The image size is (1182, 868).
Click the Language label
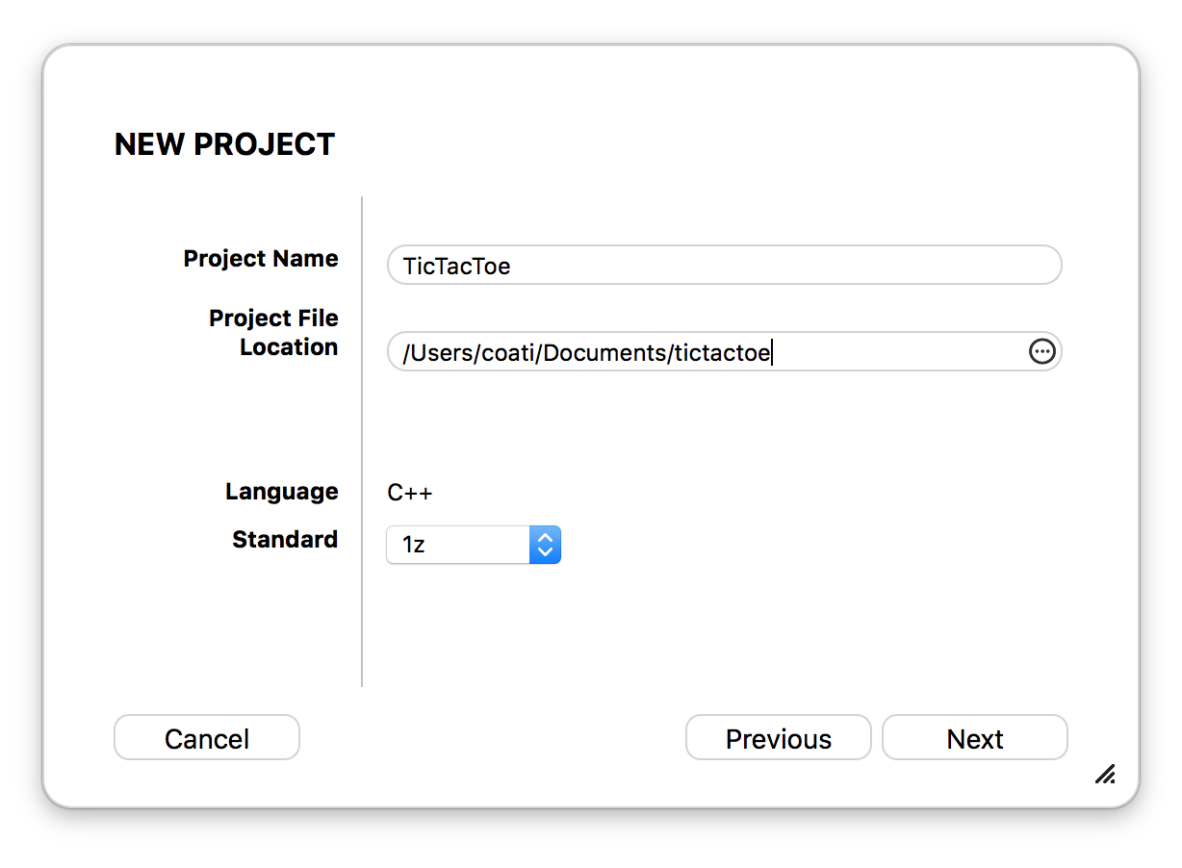pyautogui.click(x=282, y=492)
